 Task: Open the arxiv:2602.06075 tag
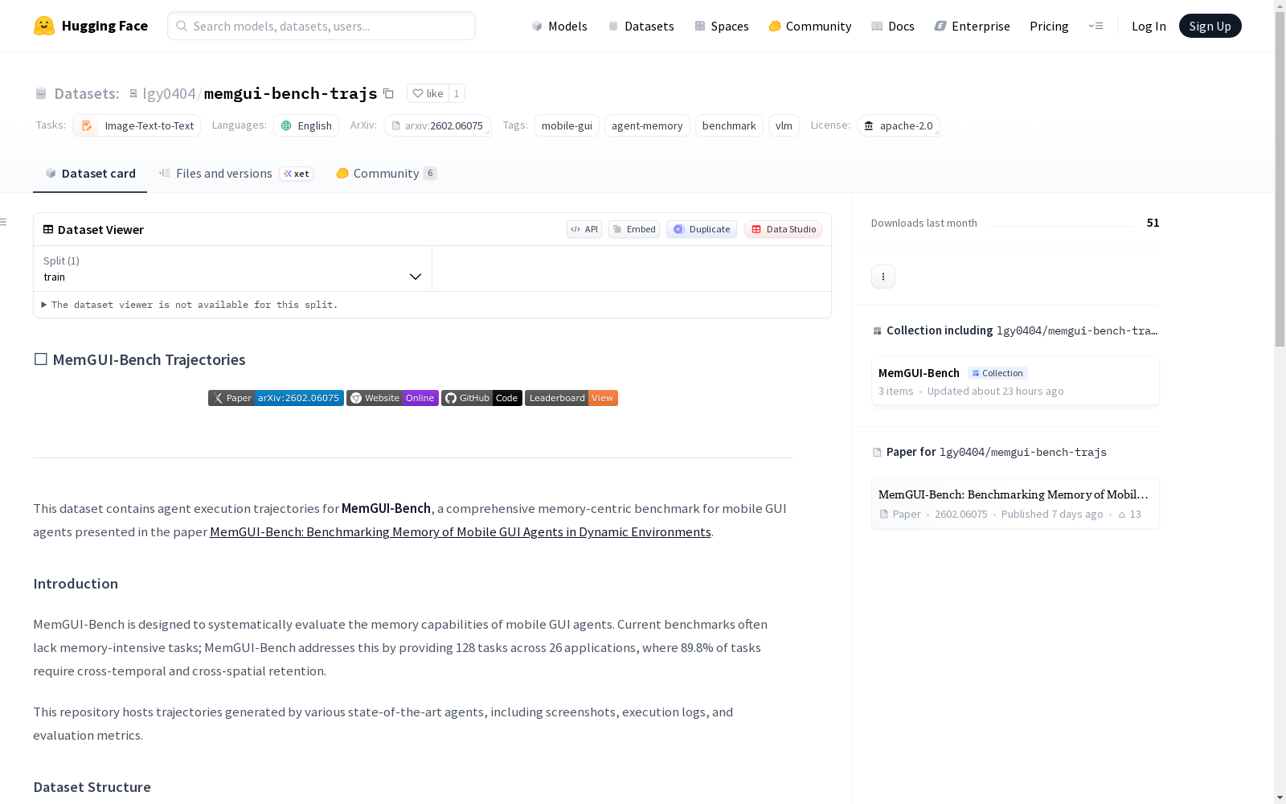click(x=437, y=125)
